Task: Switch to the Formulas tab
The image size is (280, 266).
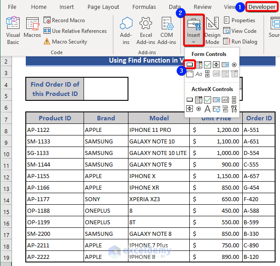Action: click(x=144, y=7)
